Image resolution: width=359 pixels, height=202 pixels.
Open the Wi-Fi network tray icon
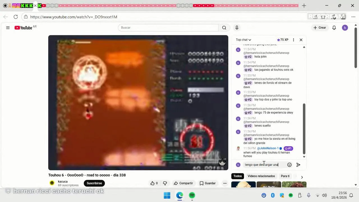pyautogui.click(x=317, y=195)
